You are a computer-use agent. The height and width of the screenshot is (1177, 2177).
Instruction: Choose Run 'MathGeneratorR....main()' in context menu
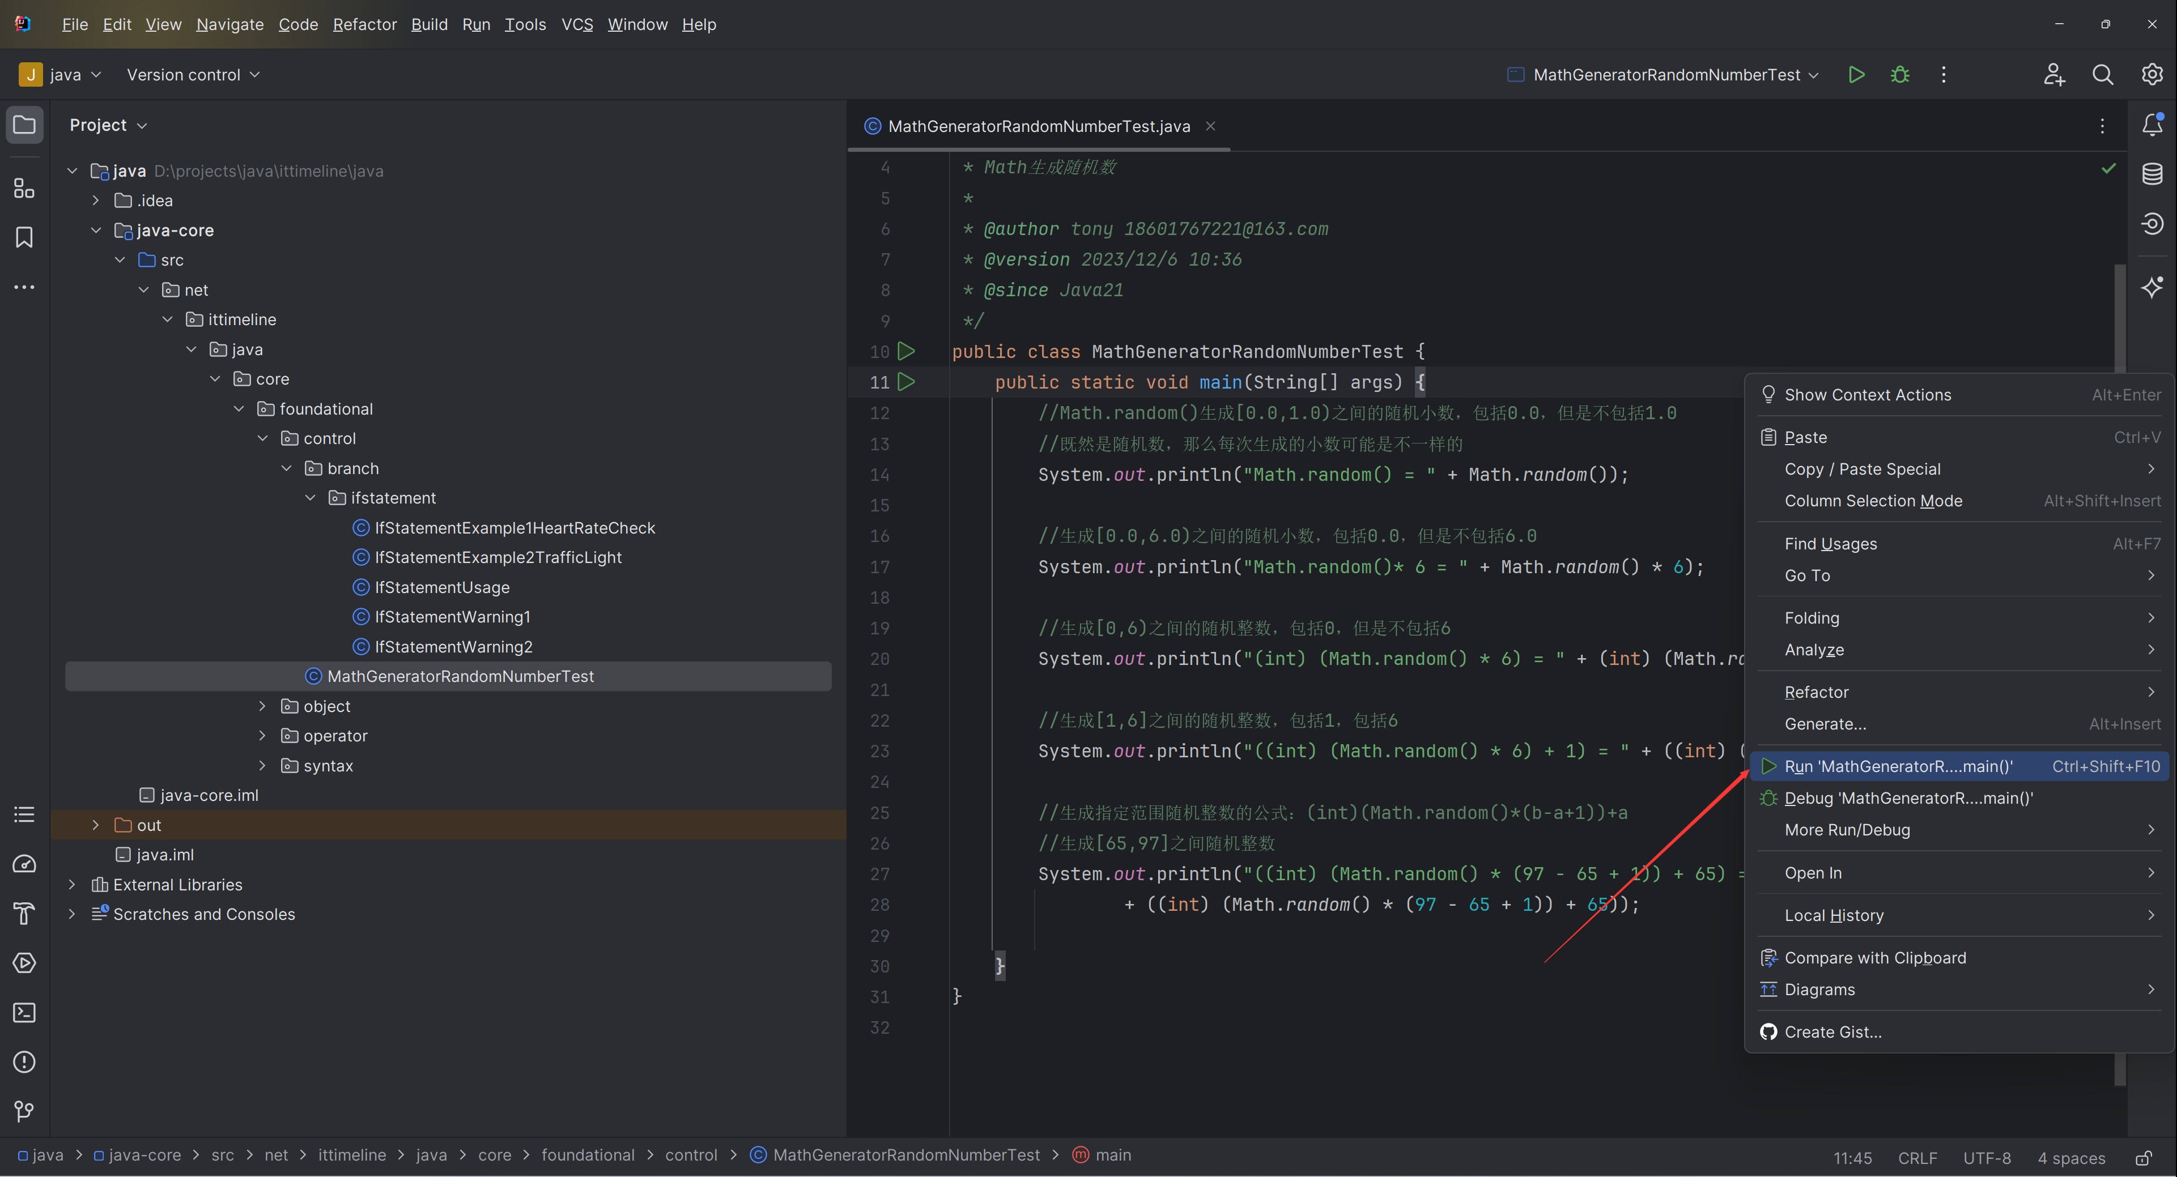click(x=1959, y=766)
